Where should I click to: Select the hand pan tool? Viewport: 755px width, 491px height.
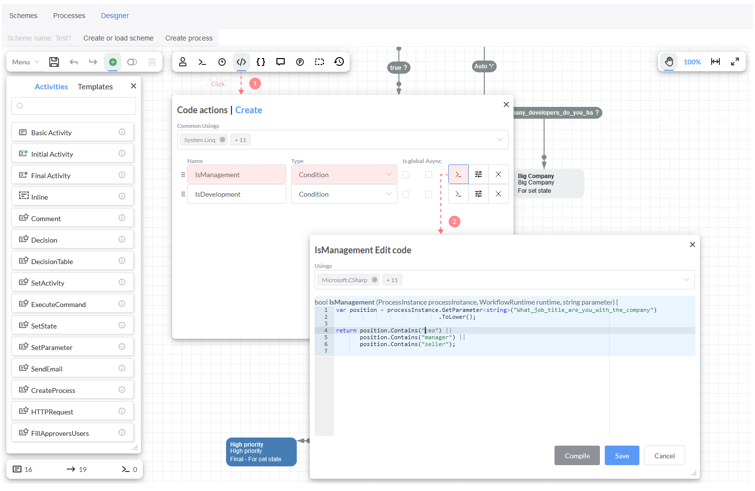point(669,62)
